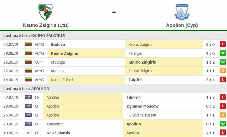
Task: Select the 0 : 2 score versus Dynamo Moscow
Action: pos(210,106)
